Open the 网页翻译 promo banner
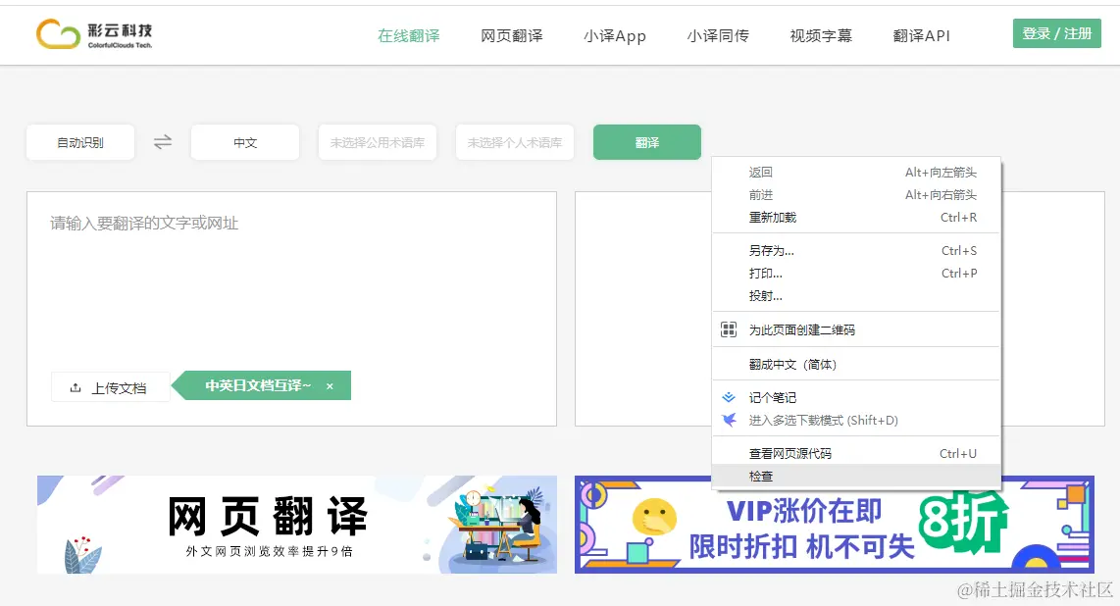 [294, 525]
